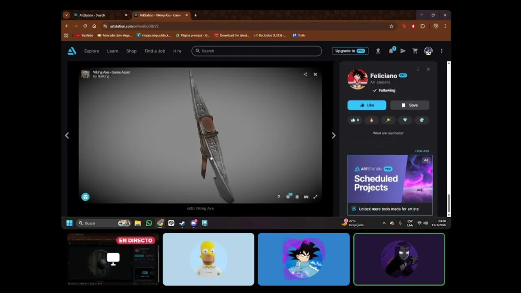This screenshot has width=521, height=293.
Task: Go back in browser history
Action: point(67,26)
